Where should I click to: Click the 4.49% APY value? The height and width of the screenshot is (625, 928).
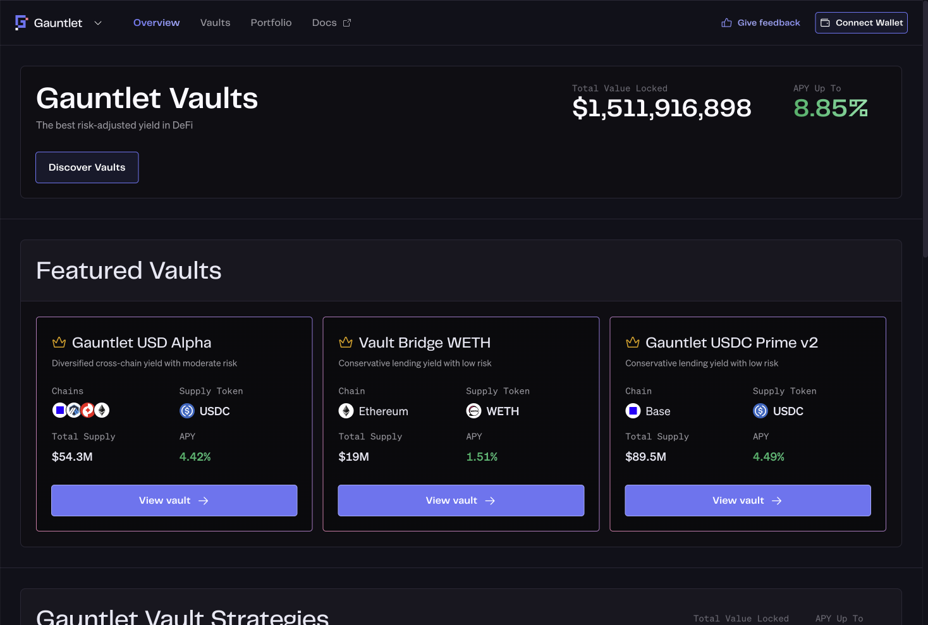[x=769, y=457]
